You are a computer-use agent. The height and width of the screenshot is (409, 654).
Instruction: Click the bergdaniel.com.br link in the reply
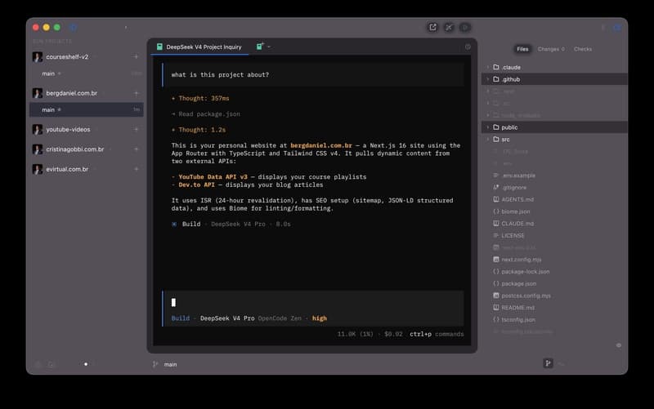[321, 145]
